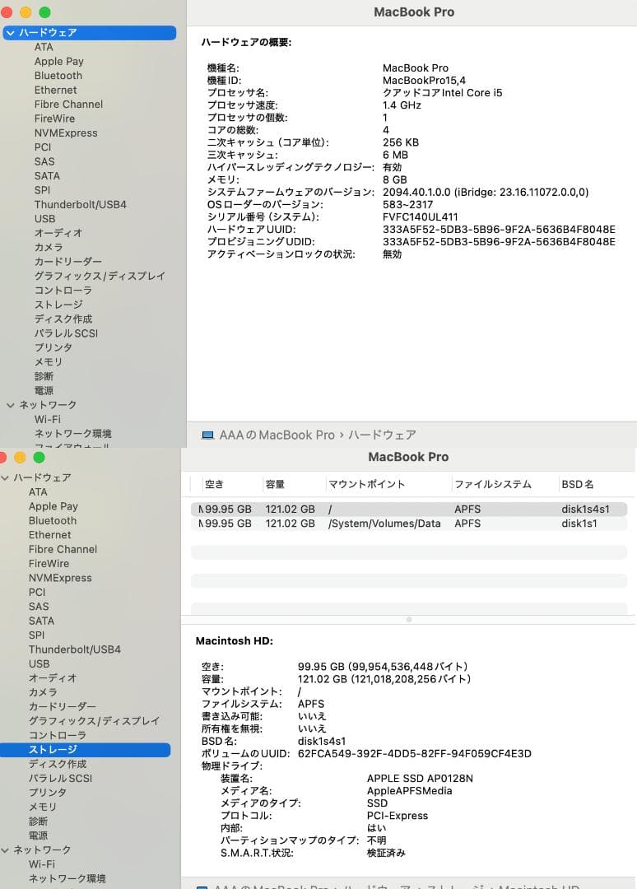Sort the storage table by the マウントポイント column
Screen dimensions: 637x889
pos(367,484)
